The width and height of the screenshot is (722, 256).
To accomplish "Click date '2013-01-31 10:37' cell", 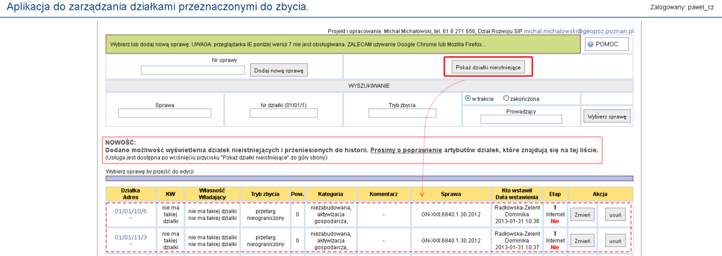I will point(517,247).
